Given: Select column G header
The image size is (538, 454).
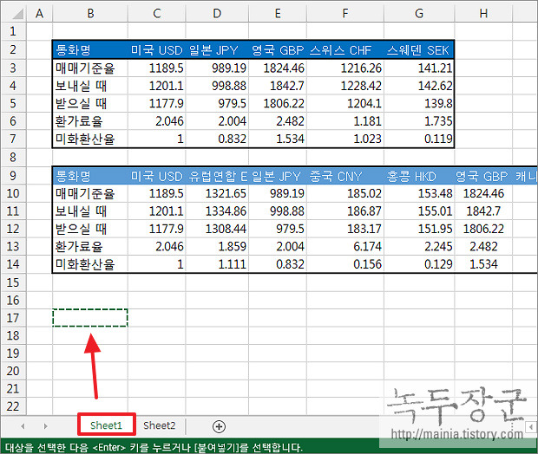Looking at the screenshot, I should click(419, 14).
